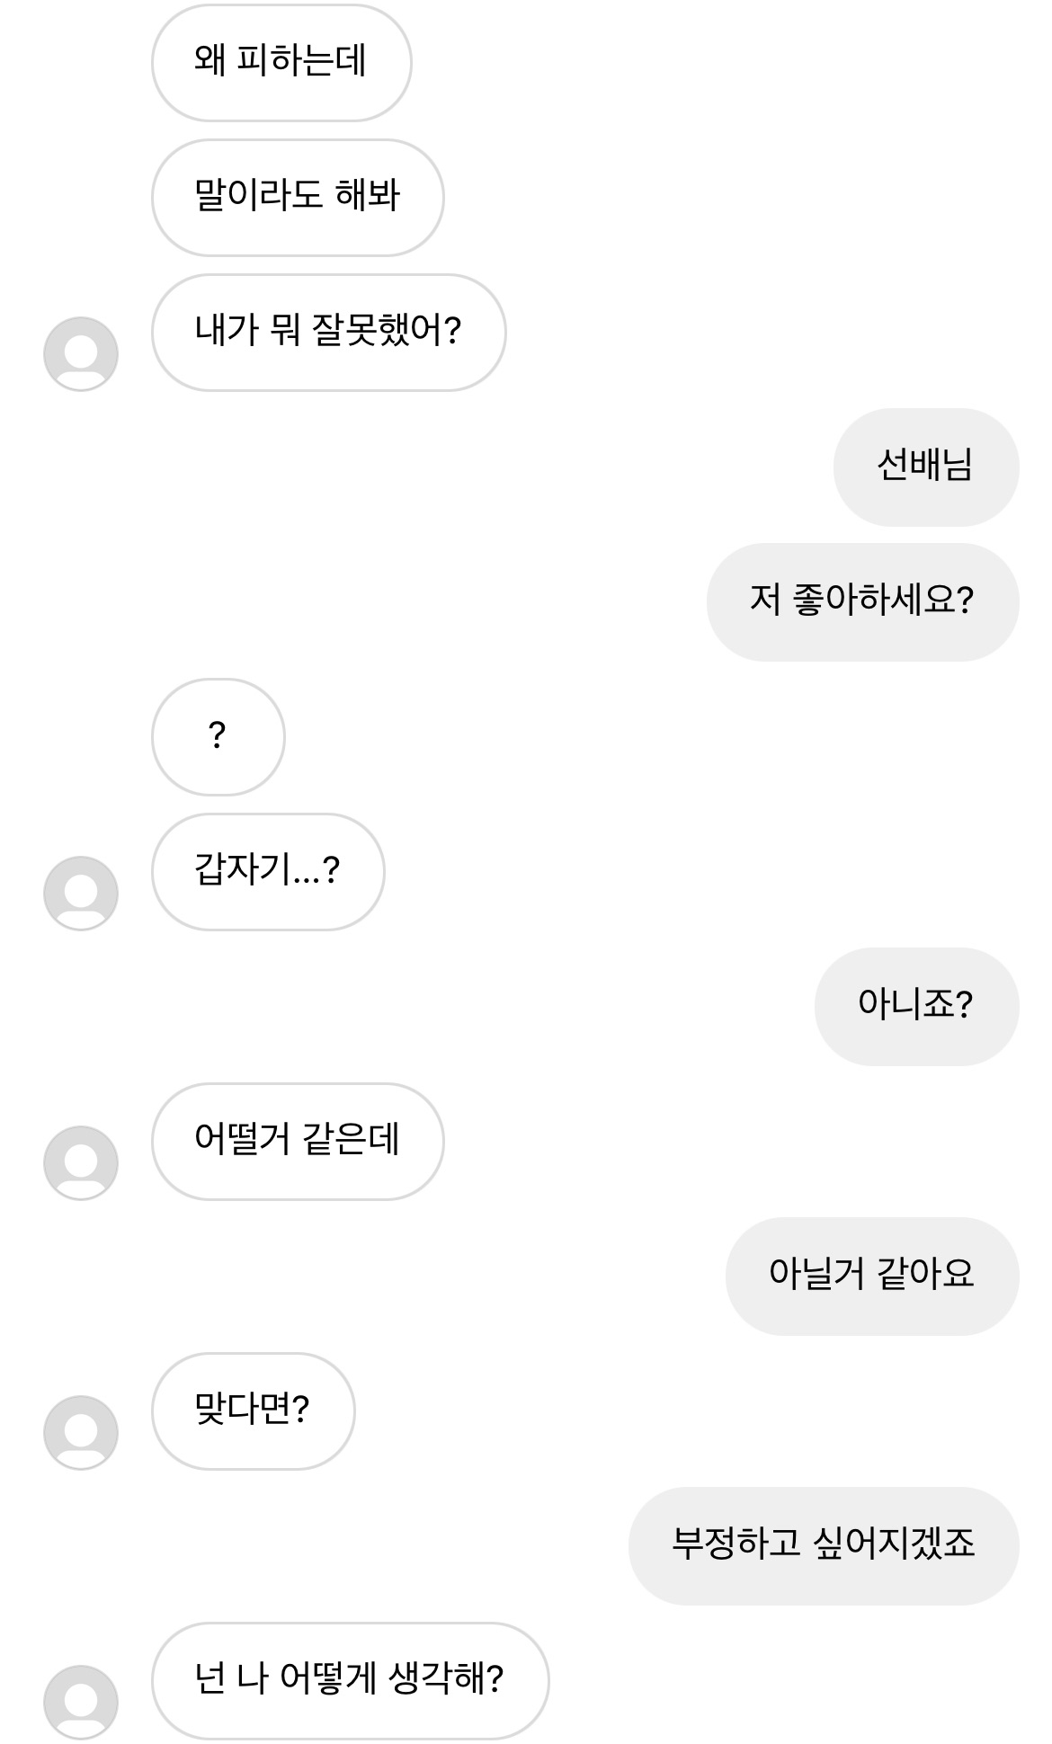This screenshot has width=1052, height=1744.
Task: Select the '넌 나 어떻게 생각해?' bubble
Action: (x=350, y=1680)
